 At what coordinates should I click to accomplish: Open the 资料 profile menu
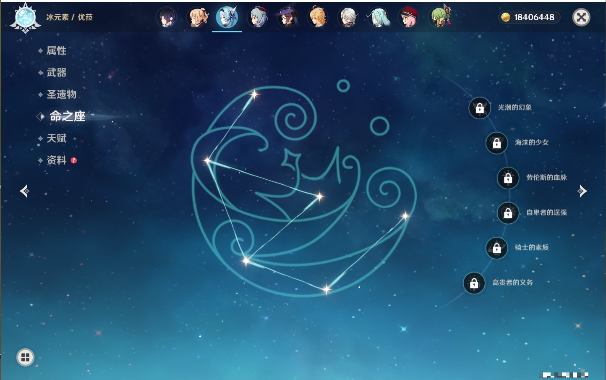tap(56, 160)
